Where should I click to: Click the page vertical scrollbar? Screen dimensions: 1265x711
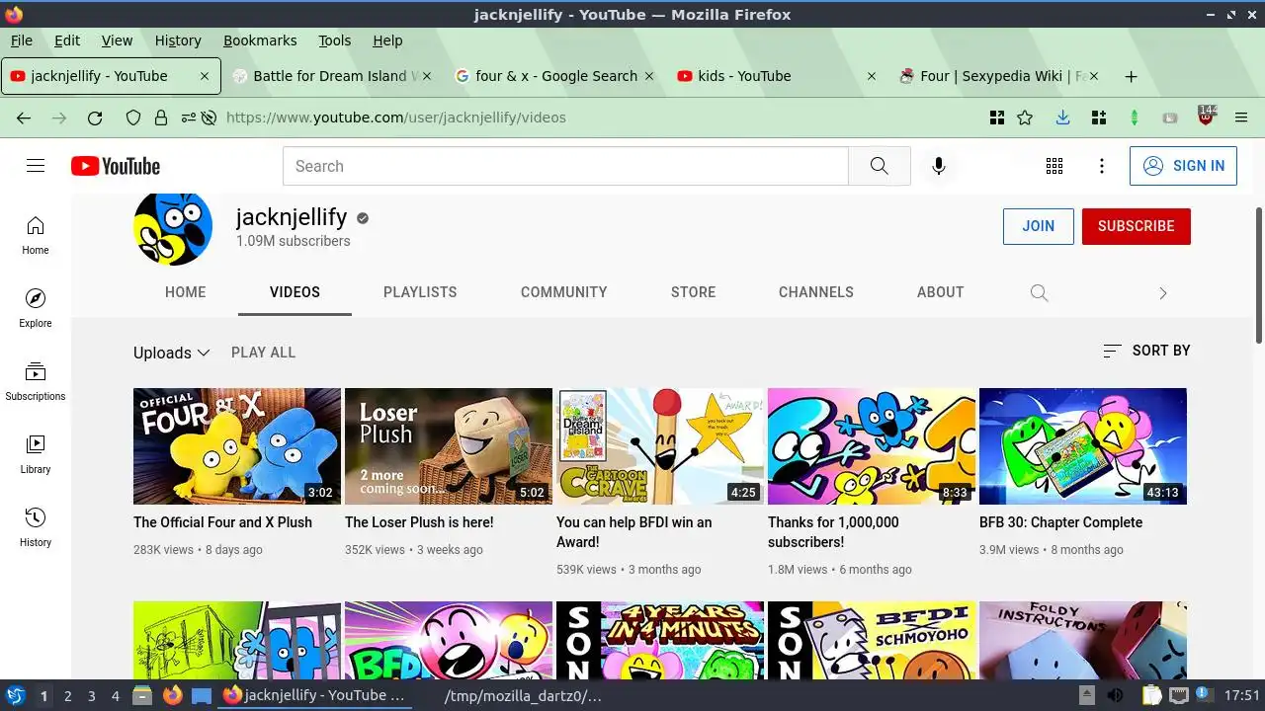click(1259, 276)
